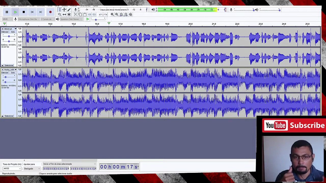
Task: Select the Selection (I-beam) tool
Action: pyautogui.click(x=60, y=10)
